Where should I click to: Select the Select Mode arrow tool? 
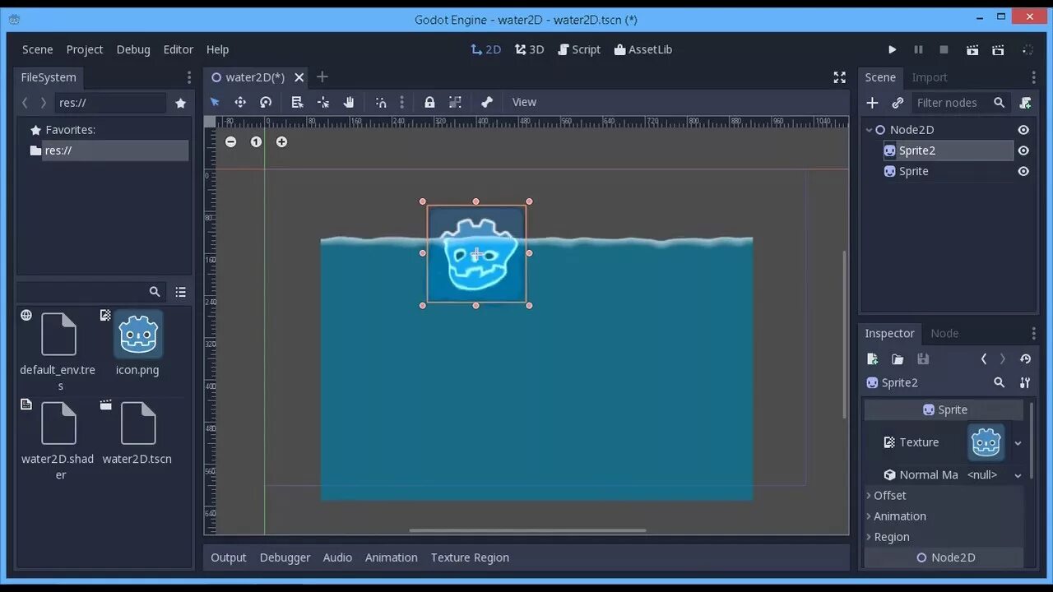pos(215,102)
